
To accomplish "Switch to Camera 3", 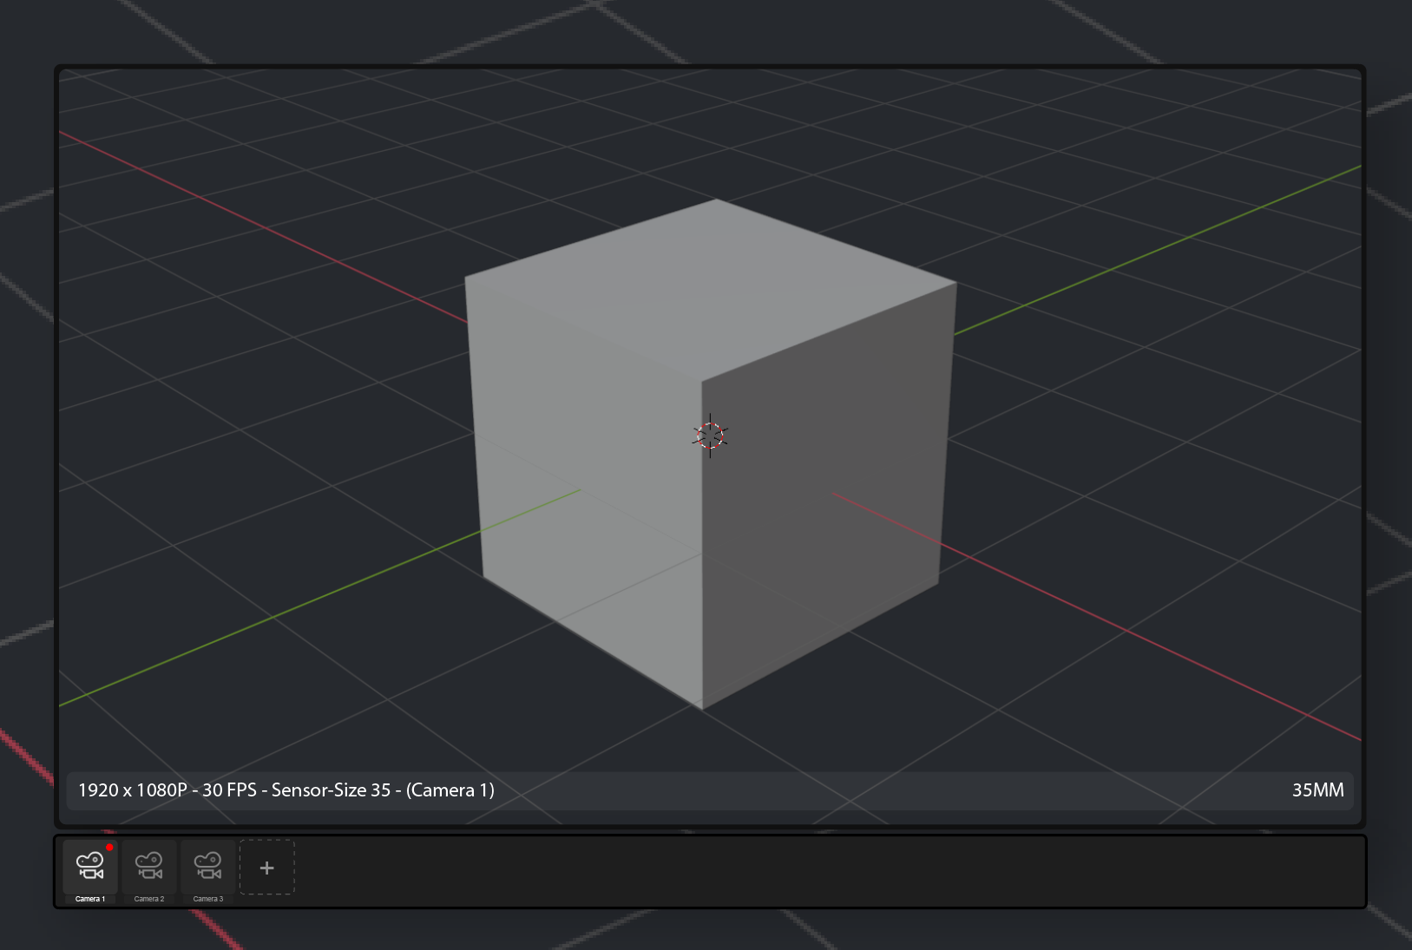I will (x=208, y=866).
